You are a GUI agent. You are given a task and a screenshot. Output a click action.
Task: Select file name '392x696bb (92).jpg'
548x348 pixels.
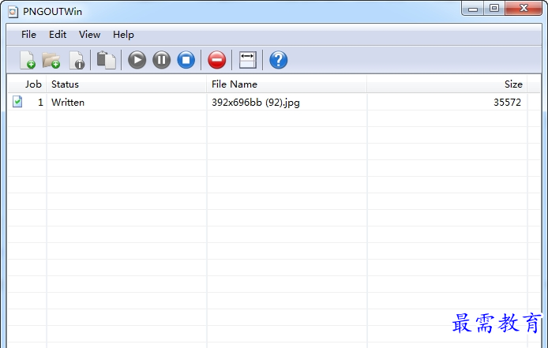coord(256,103)
